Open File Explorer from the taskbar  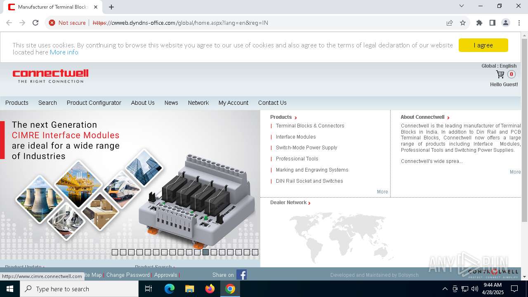pos(190,289)
